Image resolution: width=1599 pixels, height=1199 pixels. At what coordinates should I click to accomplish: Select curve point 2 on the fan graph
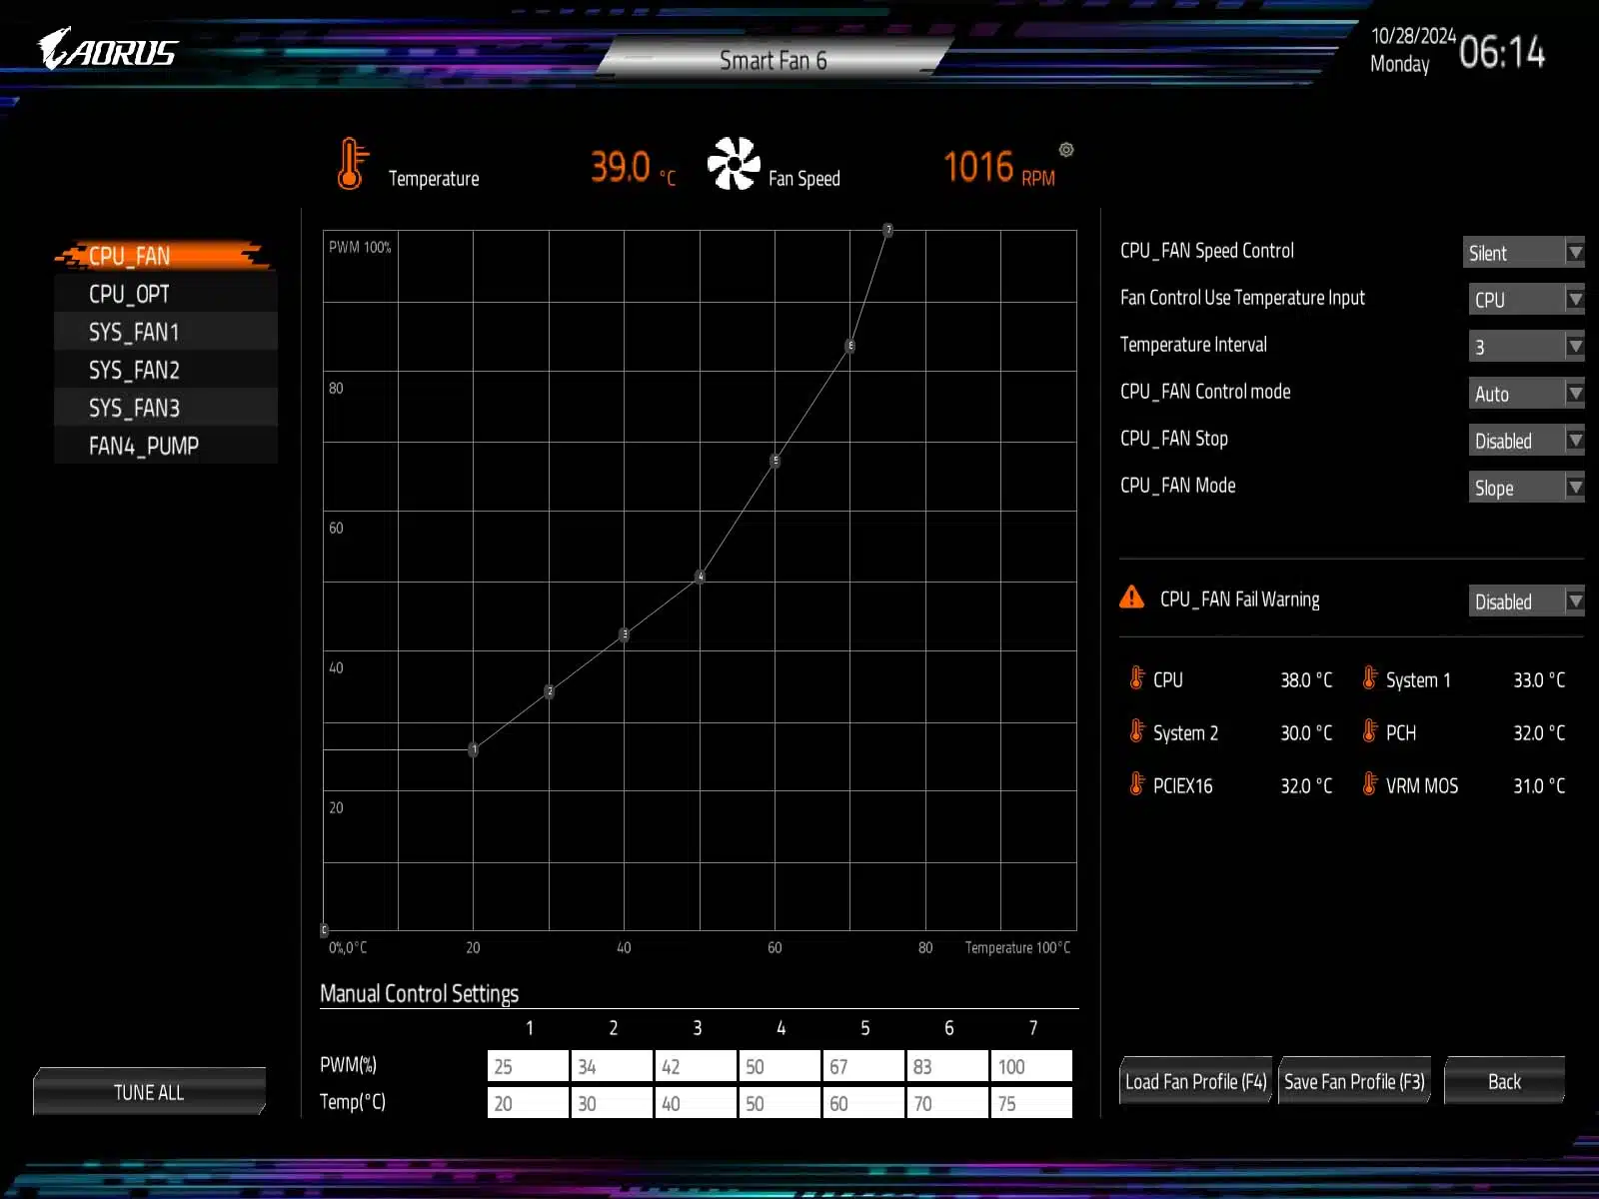click(x=549, y=691)
